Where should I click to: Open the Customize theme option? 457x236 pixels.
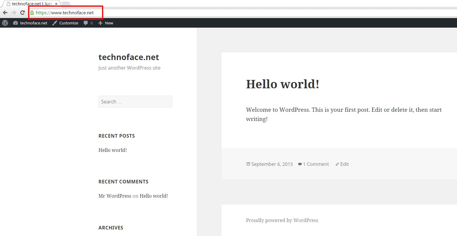tap(65, 23)
